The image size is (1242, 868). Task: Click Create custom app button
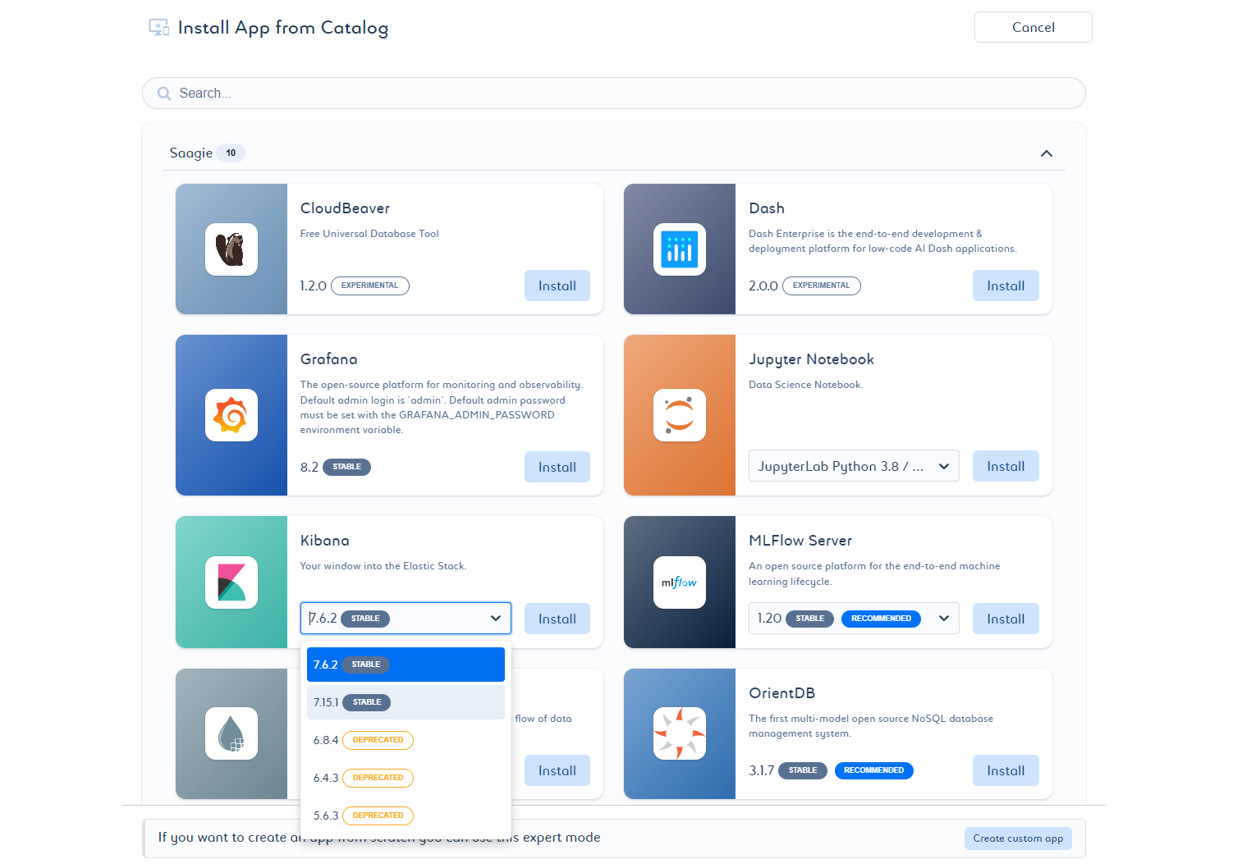[x=1018, y=838]
